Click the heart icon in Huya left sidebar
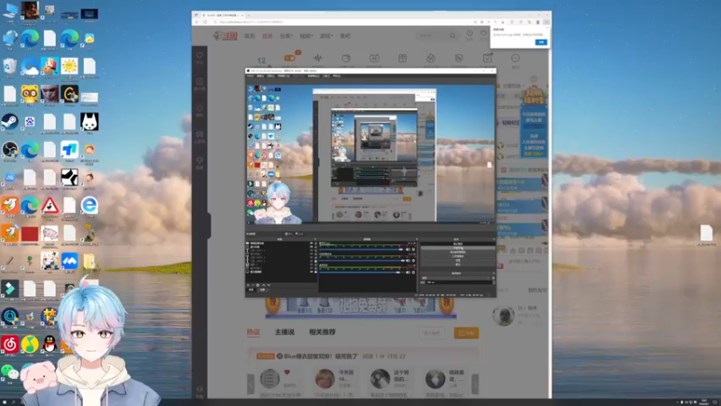This screenshot has width=721, height=406. (x=199, y=55)
